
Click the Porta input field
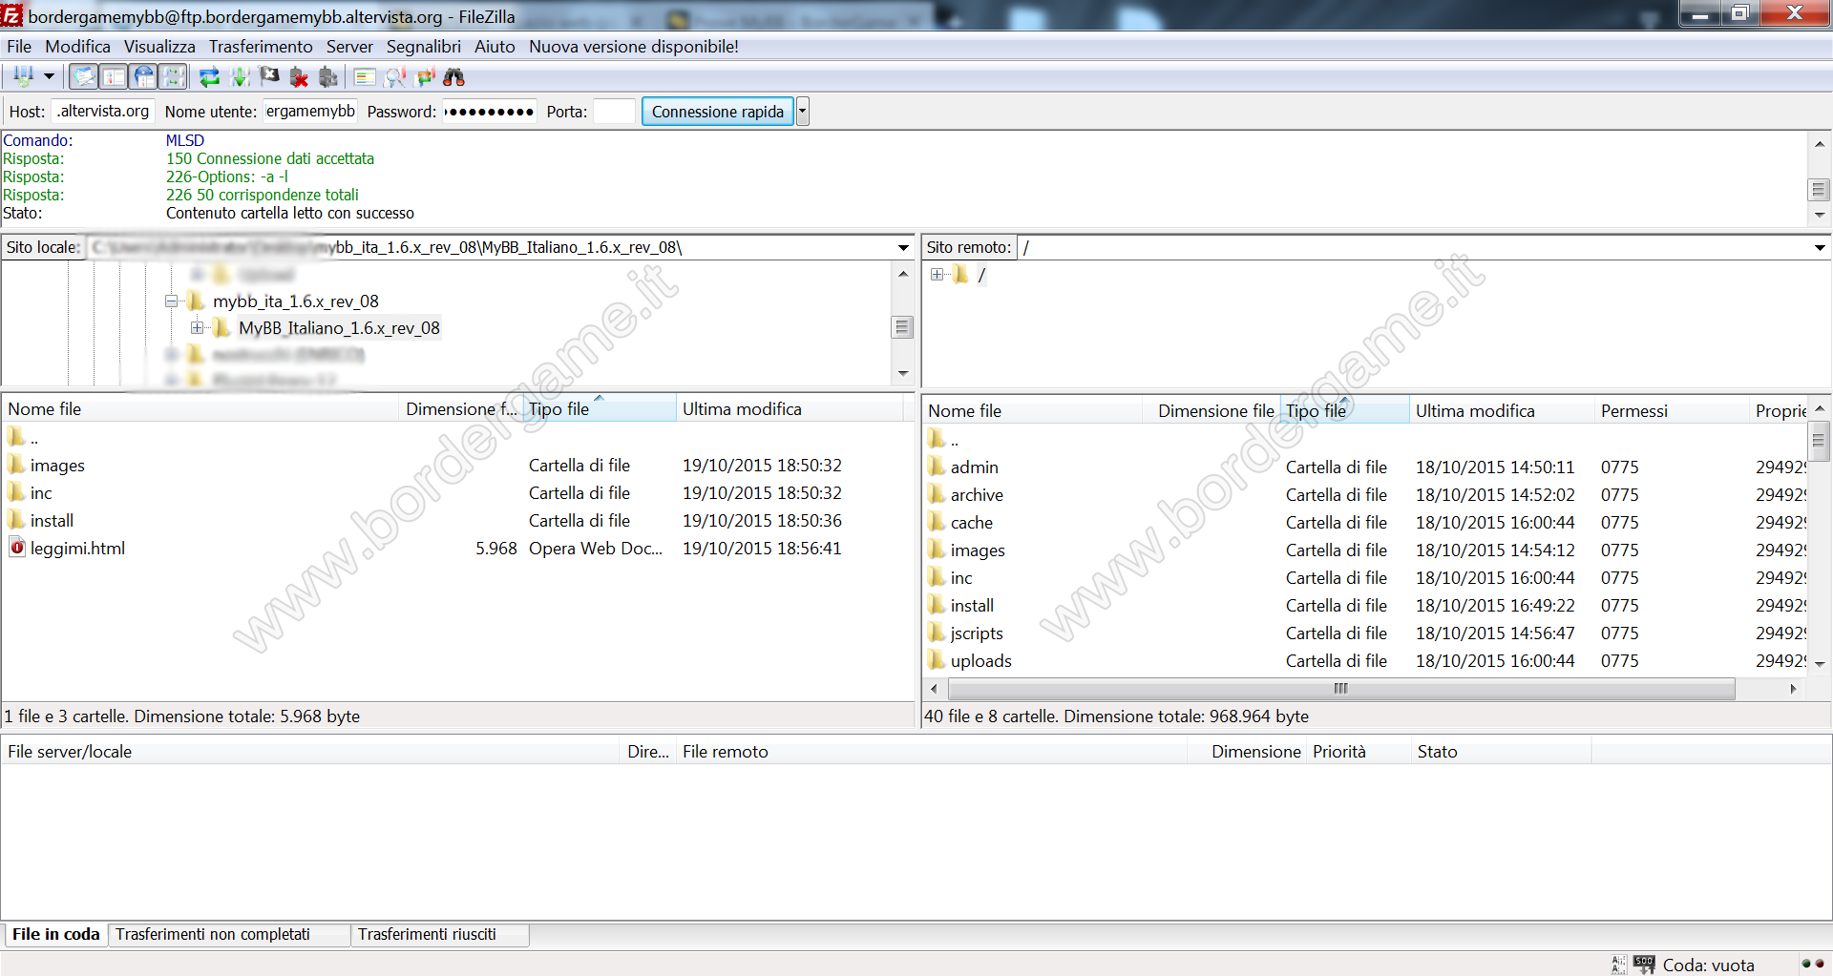(614, 112)
